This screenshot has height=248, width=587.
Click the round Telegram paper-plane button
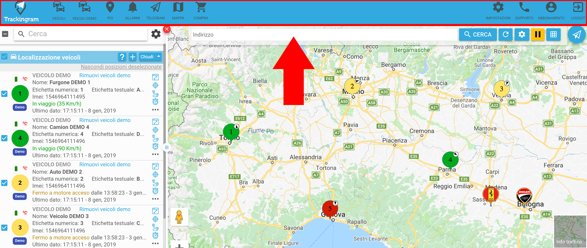tap(577, 35)
